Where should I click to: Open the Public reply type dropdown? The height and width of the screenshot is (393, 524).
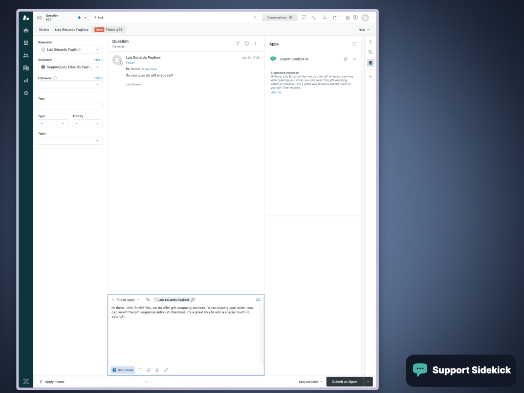point(125,299)
